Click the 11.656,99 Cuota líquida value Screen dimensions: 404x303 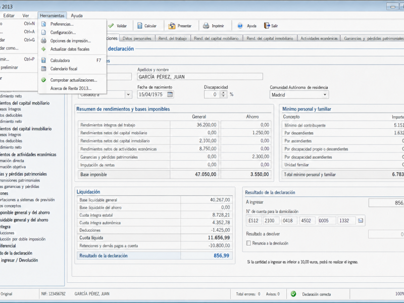pos(219,238)
